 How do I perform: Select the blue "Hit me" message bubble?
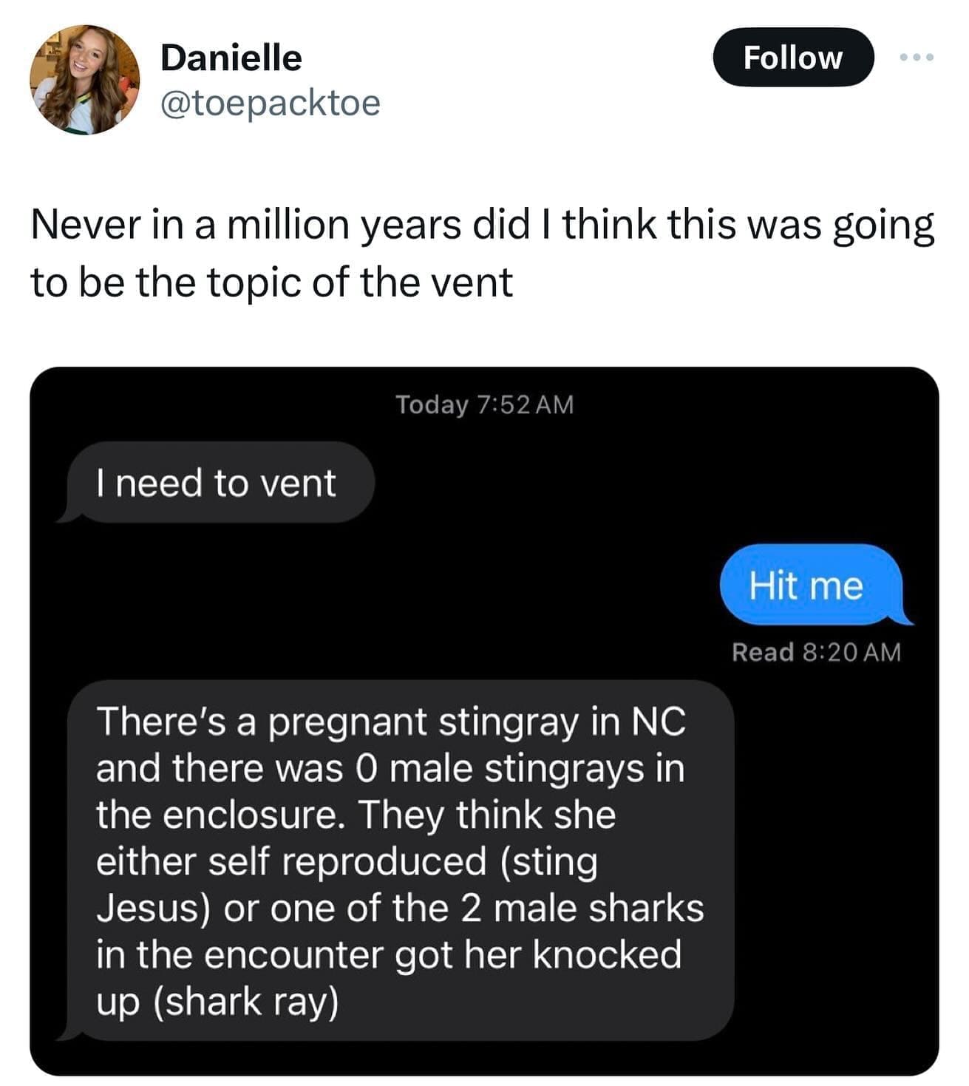coord(806,586)
